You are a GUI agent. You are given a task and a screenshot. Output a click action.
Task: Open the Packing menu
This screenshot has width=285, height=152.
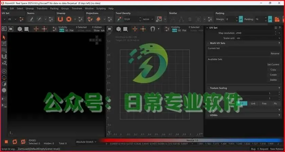point(54,9)
